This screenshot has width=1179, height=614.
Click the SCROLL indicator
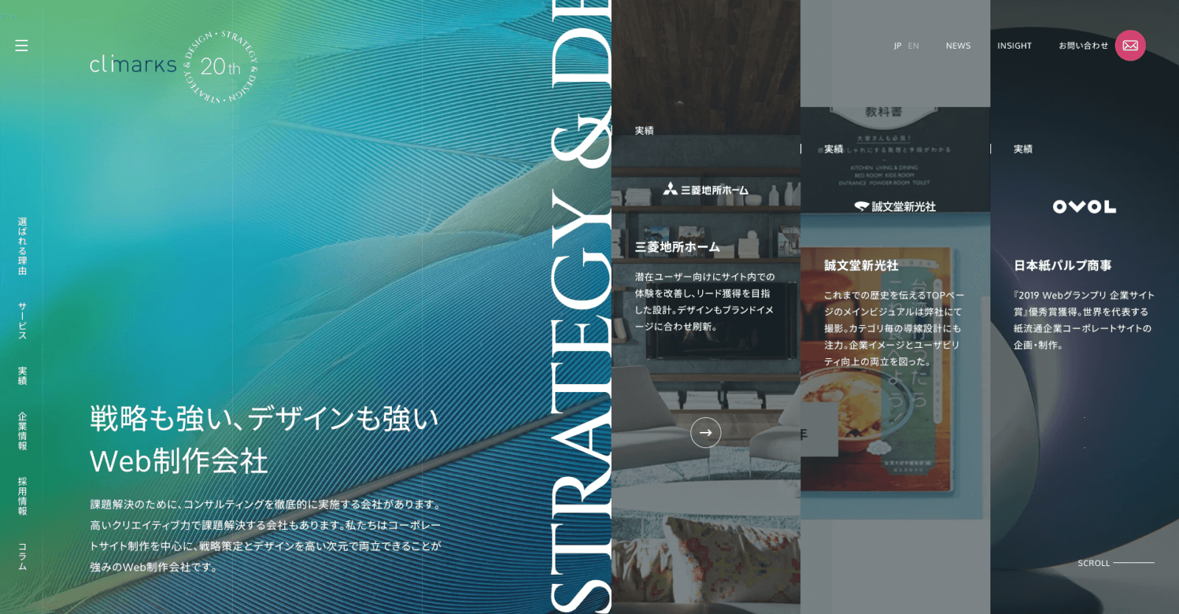(1116, 563)
